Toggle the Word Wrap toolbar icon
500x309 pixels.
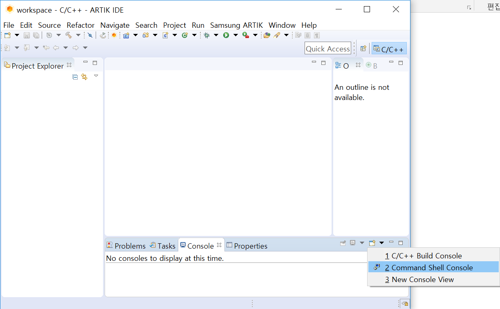(x=298, y=36)
